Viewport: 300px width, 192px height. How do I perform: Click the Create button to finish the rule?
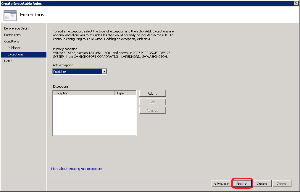tap(262, 184)
